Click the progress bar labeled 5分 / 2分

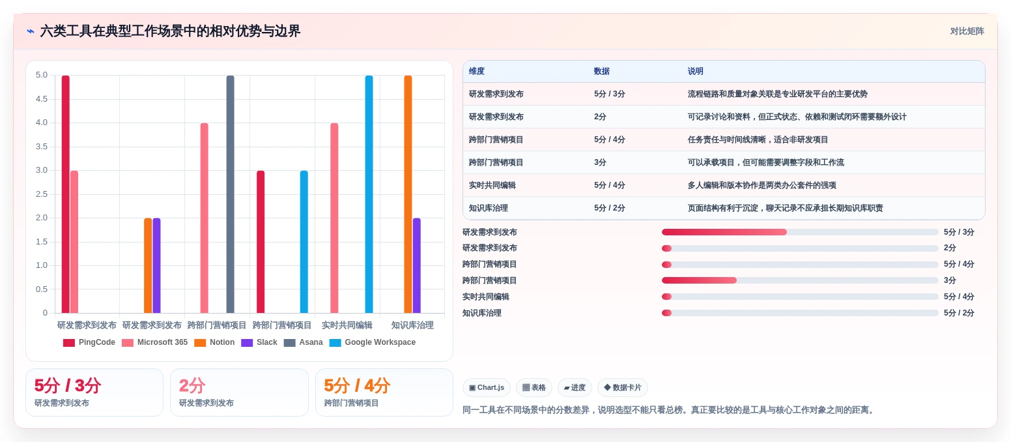point(800,313)
